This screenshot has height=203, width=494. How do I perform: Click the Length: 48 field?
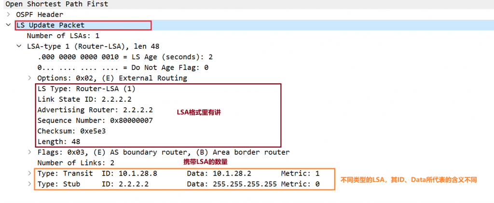click(58, 142)
